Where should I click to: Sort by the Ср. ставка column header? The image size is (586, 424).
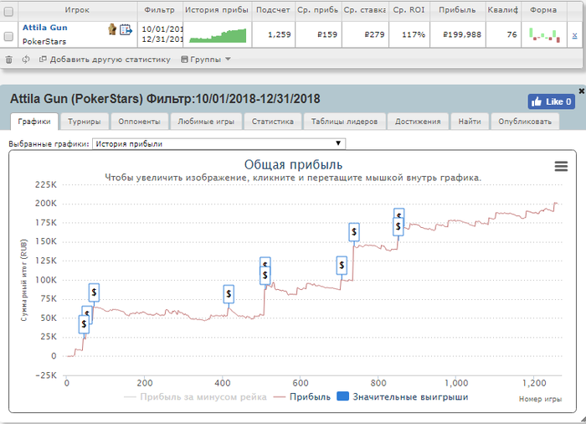click(x=365, y=10)
